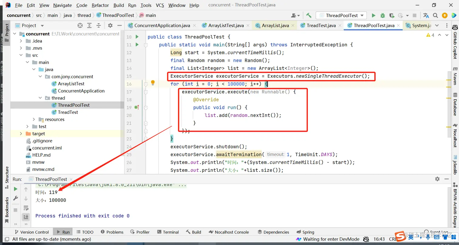The width and height of the screenshot is (459, 245).
Task: Rerun ThreadPoolTest in the Run panel
Action: click(x=15, y=189)
